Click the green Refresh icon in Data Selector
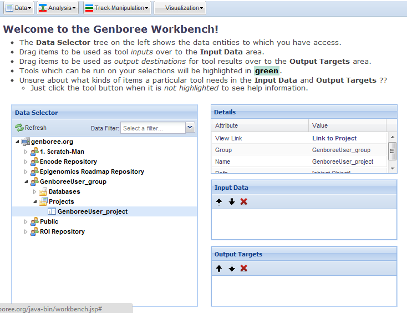Screen dimensions: 407x313 click(x=19, y=128)
